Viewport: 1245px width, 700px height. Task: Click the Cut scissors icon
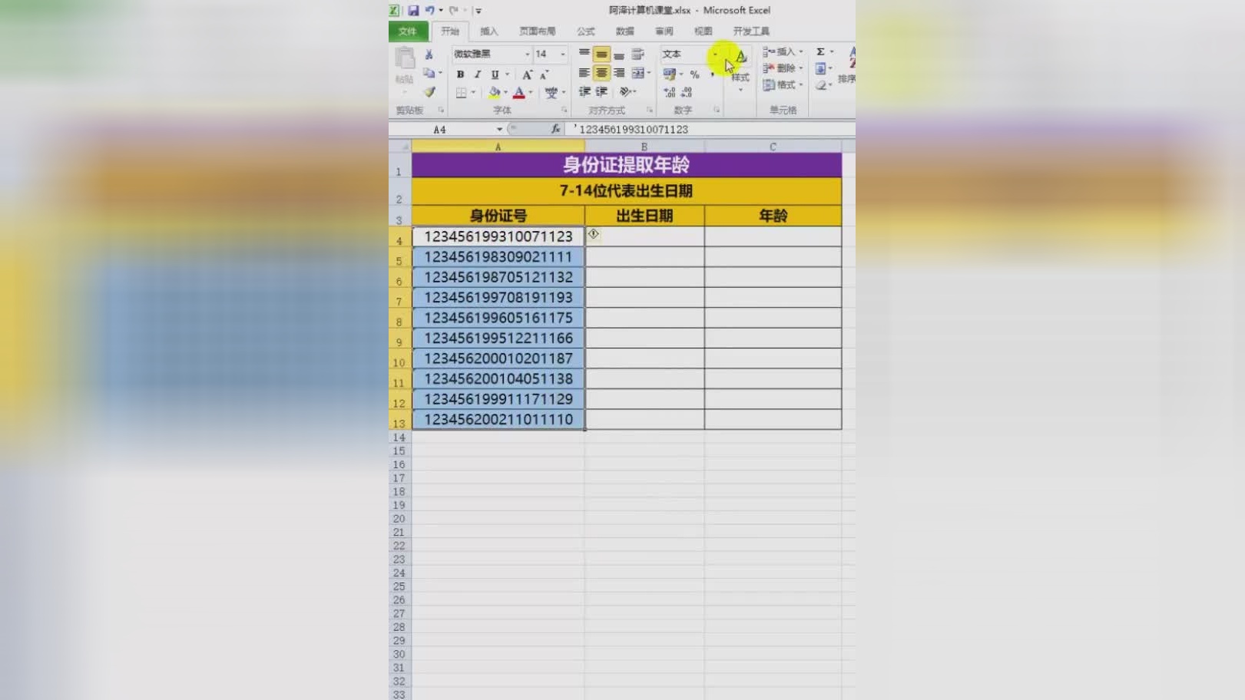tap(429, 54)
